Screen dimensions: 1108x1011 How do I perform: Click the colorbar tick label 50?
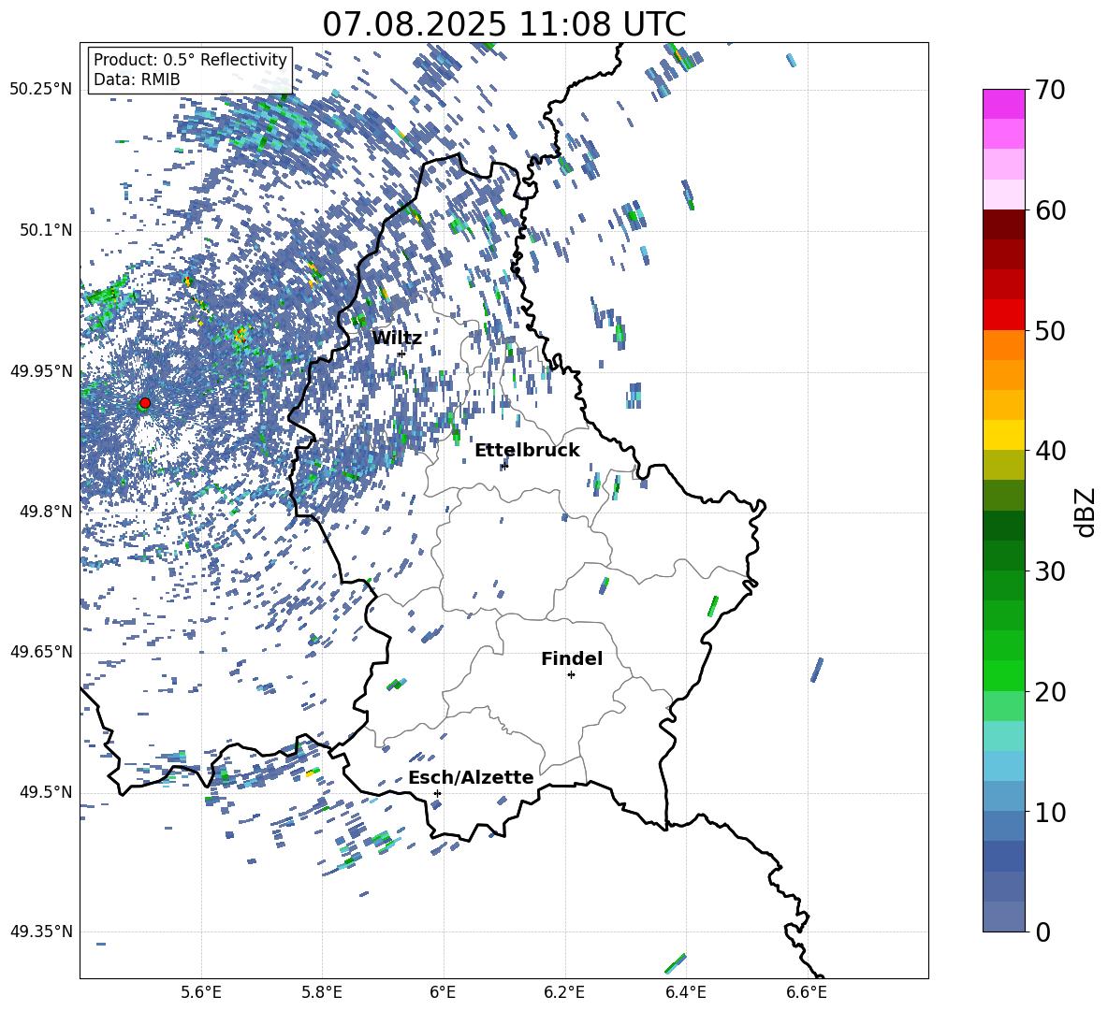coord(1051,331)
